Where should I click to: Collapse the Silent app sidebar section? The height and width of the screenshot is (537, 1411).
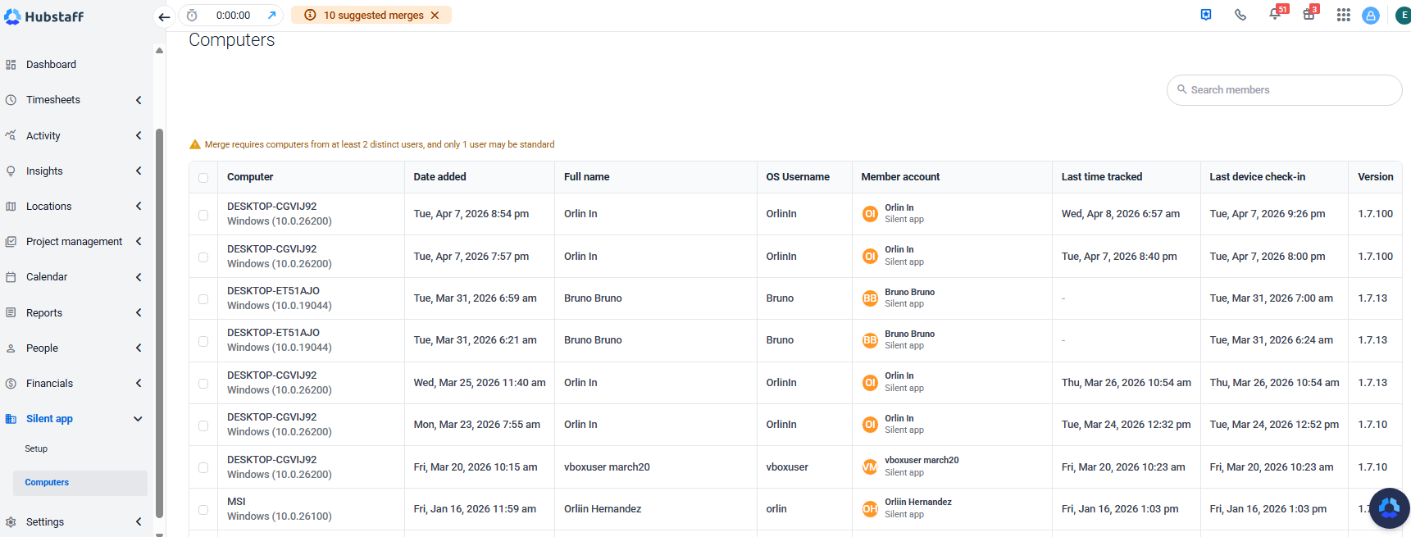(138, 419)
